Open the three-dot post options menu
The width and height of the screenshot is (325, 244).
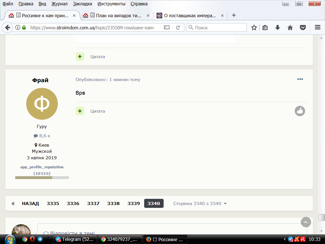(x=300, y=79)
